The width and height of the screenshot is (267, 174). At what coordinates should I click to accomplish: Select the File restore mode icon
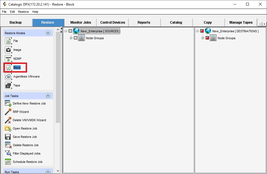8,41
